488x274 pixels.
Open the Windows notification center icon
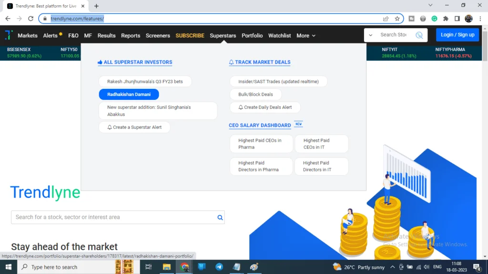point(476,267)
